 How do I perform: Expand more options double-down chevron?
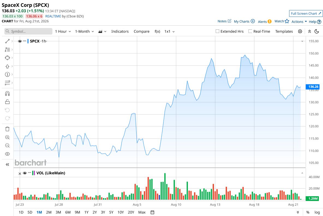click(x=298, y=212)
